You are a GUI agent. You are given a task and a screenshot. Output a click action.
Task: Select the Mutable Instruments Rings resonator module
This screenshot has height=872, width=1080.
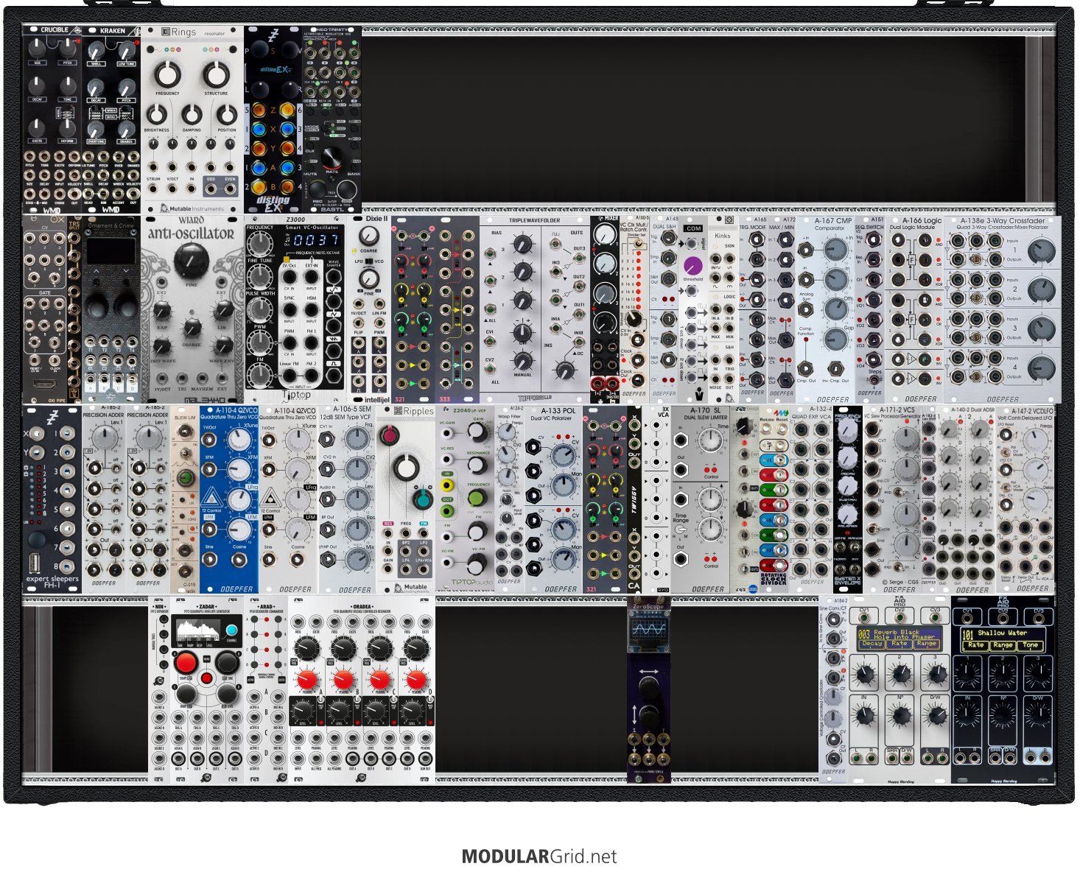pos(192,119)
